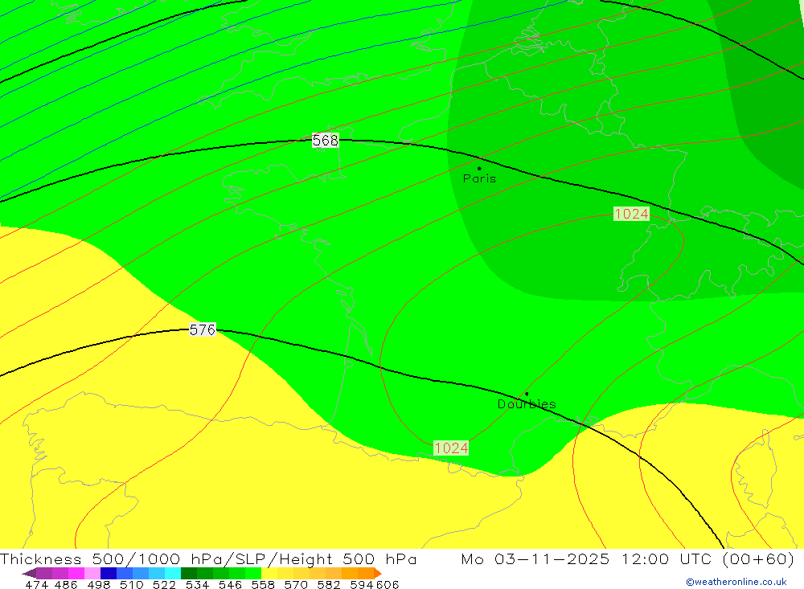The image size is (804, 589).
Task: Click the legend value 498
Action: [x=99, y=585]
